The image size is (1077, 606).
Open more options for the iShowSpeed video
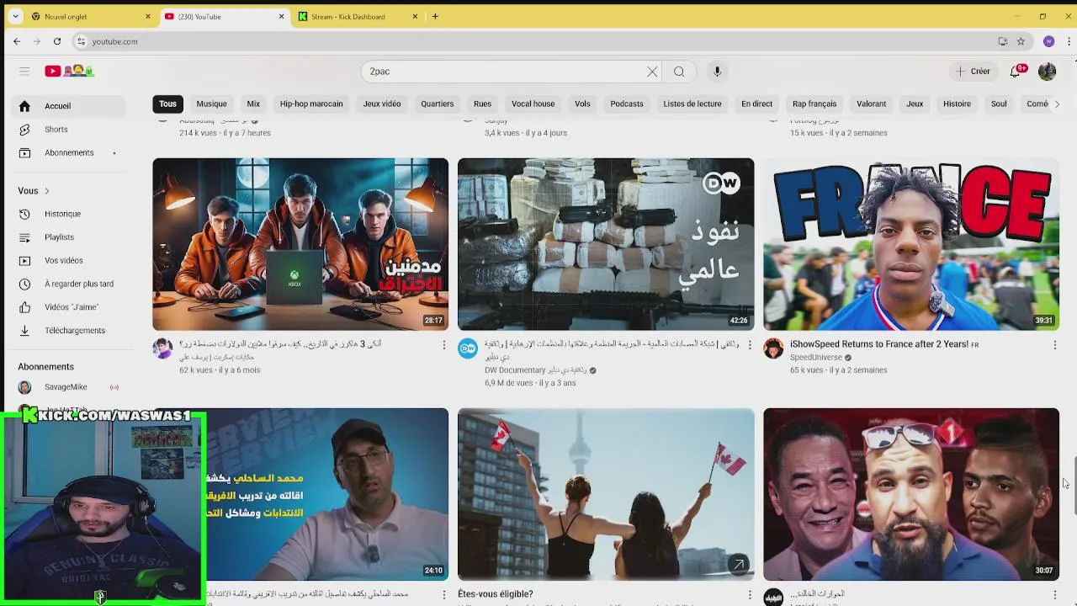(x=1054, y=345)
